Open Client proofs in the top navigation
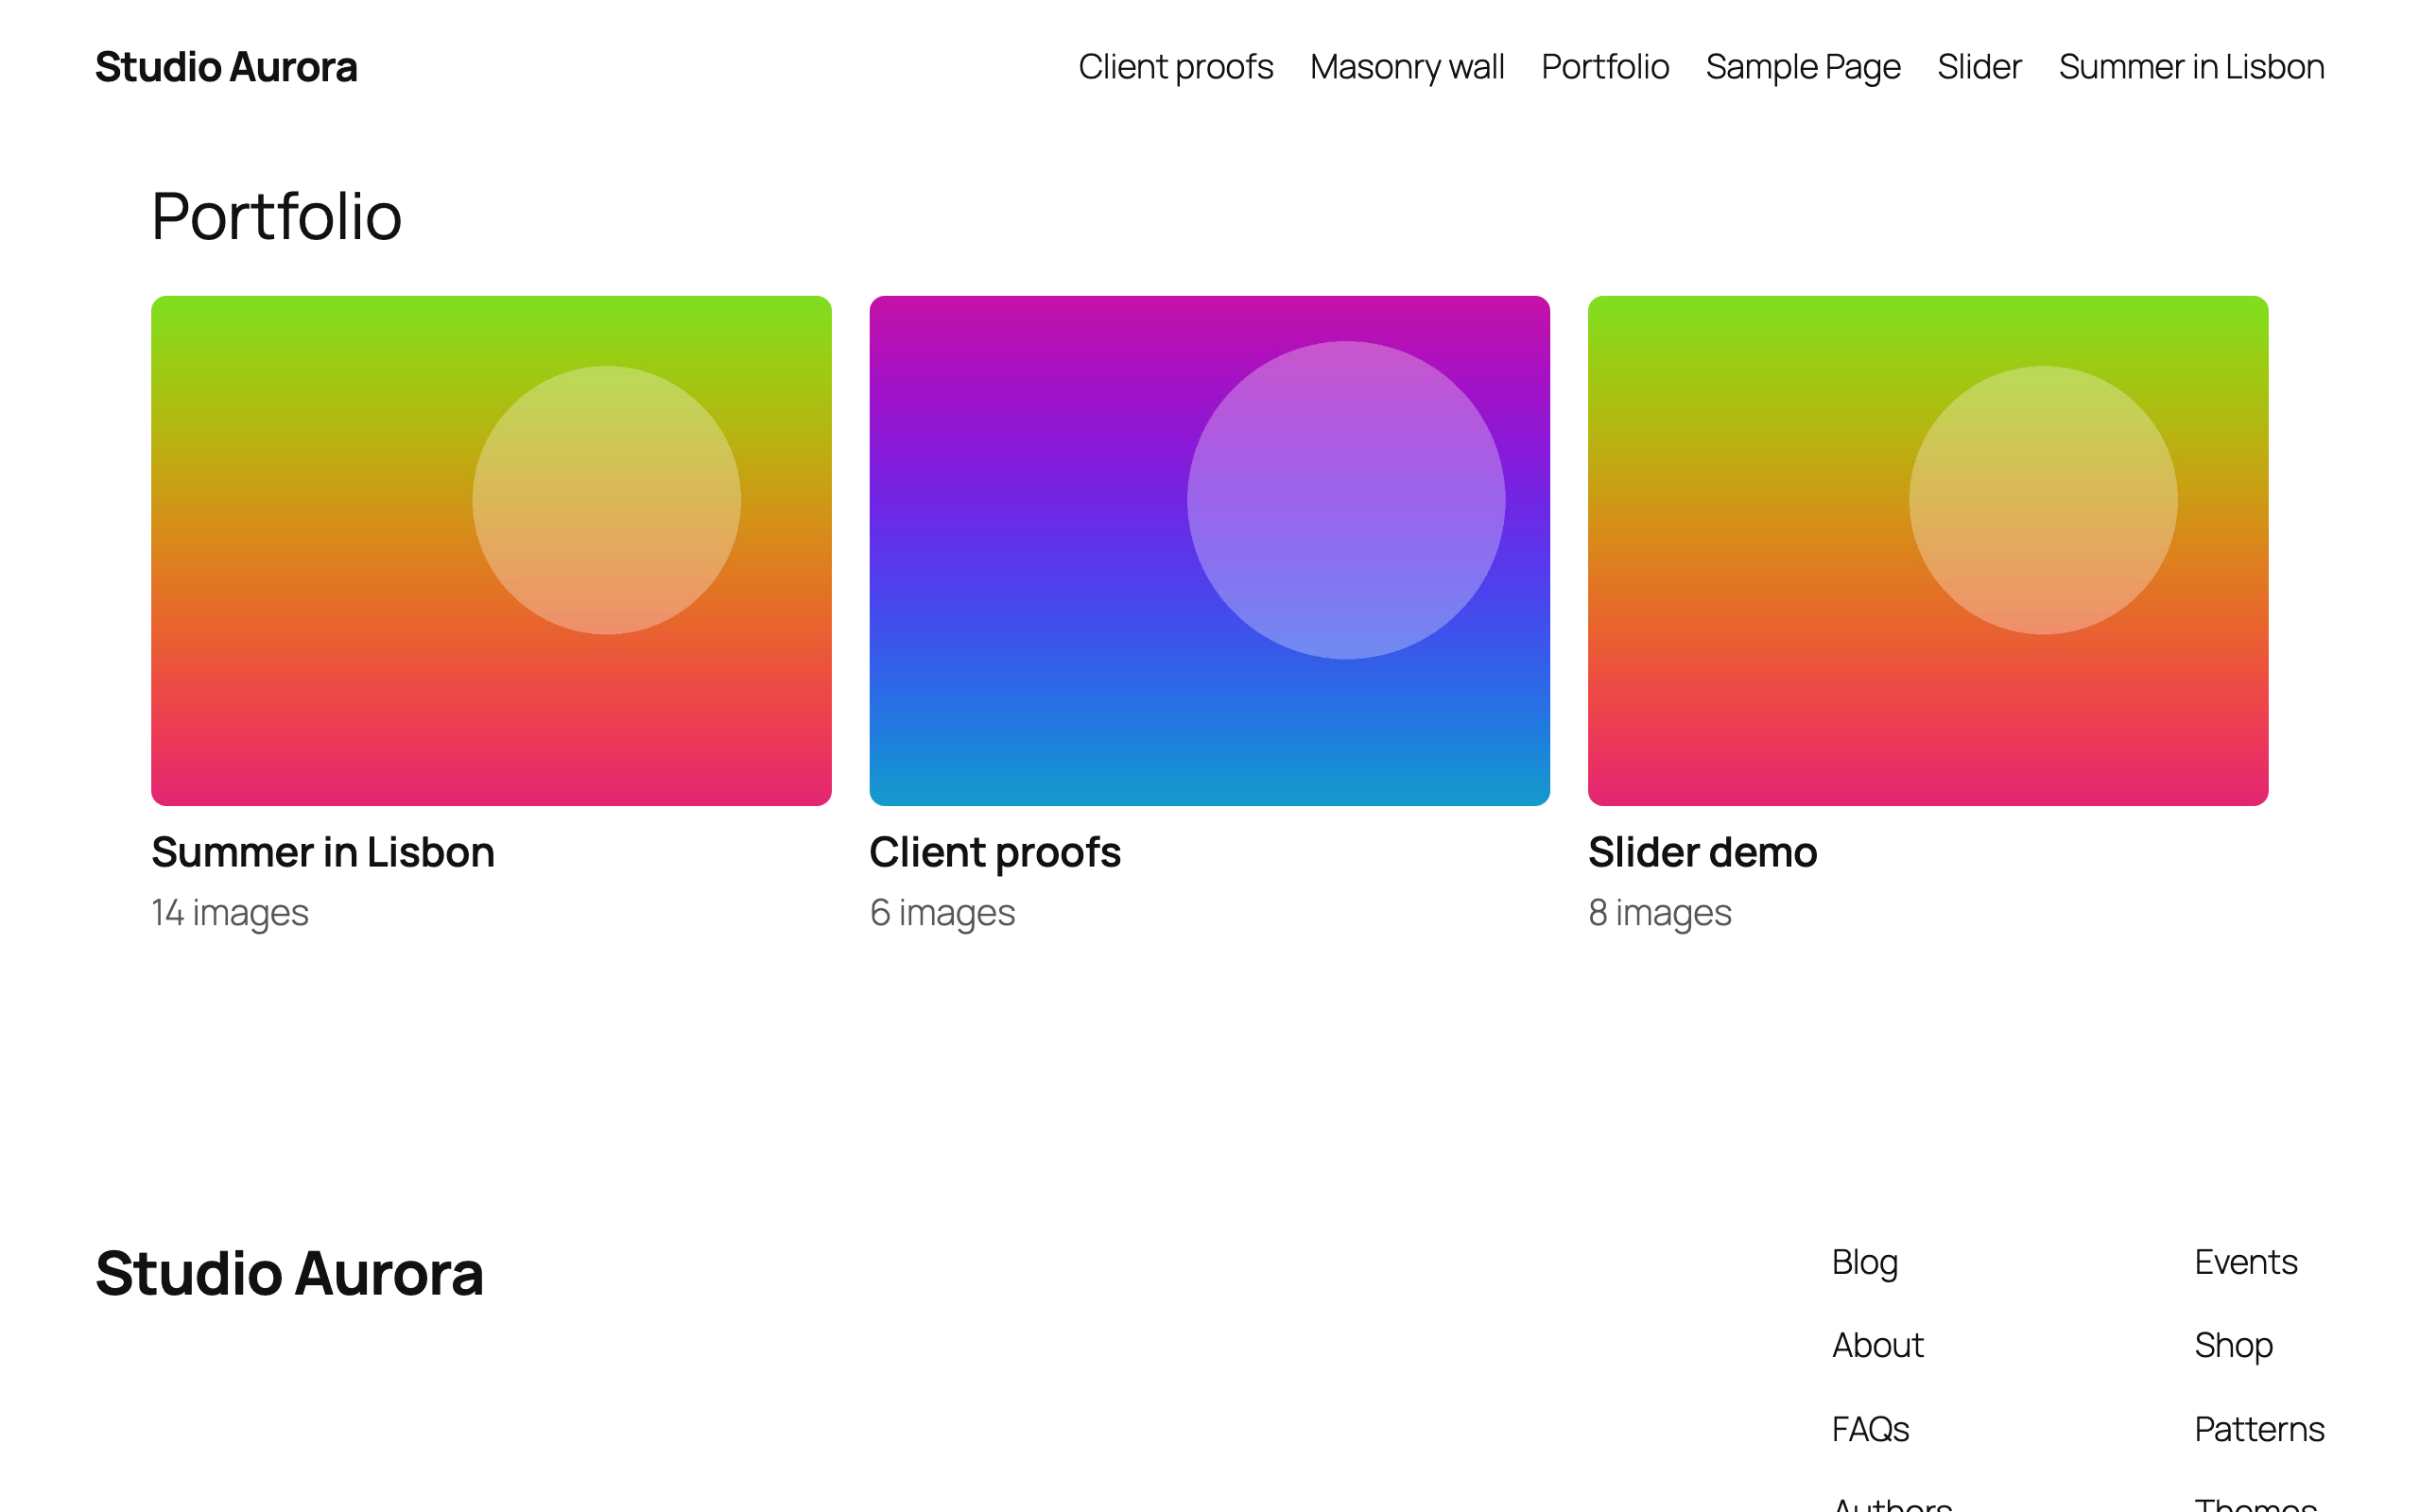Viewport: 2420px width, 1512px height. pyautogui.click(x=1175, y=67)
